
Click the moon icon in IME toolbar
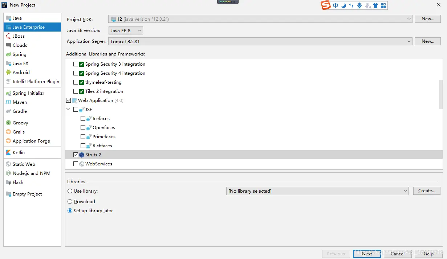pyautogui.click(x=343, y=5)
